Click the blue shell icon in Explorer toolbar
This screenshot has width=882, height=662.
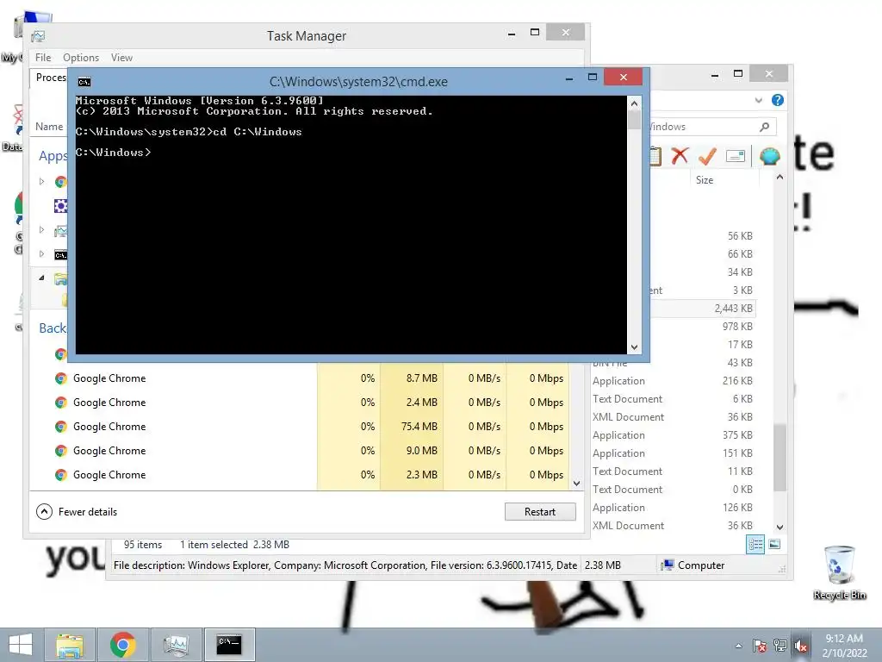[769, 156]
